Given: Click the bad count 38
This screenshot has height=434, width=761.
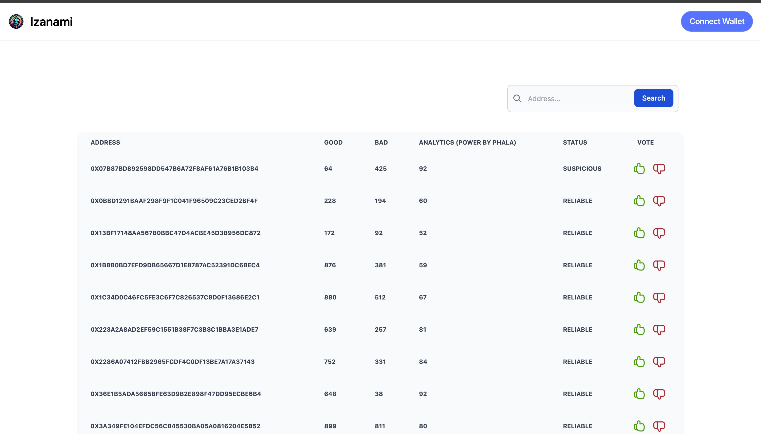Looking at the screenshot, I should tap(379, 394).
